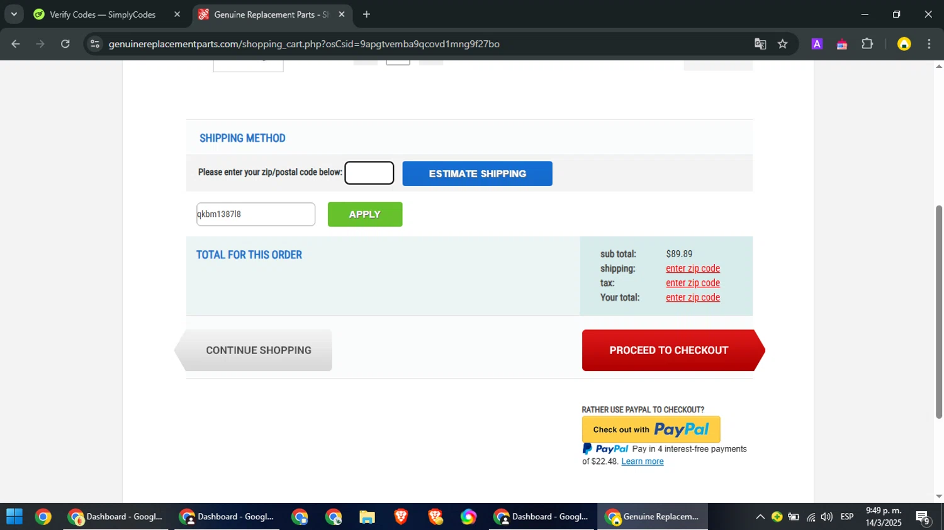The height and width of the screenshot is (530, 944).
Task: Open the volume control in tray
Action: click(827, 517)
